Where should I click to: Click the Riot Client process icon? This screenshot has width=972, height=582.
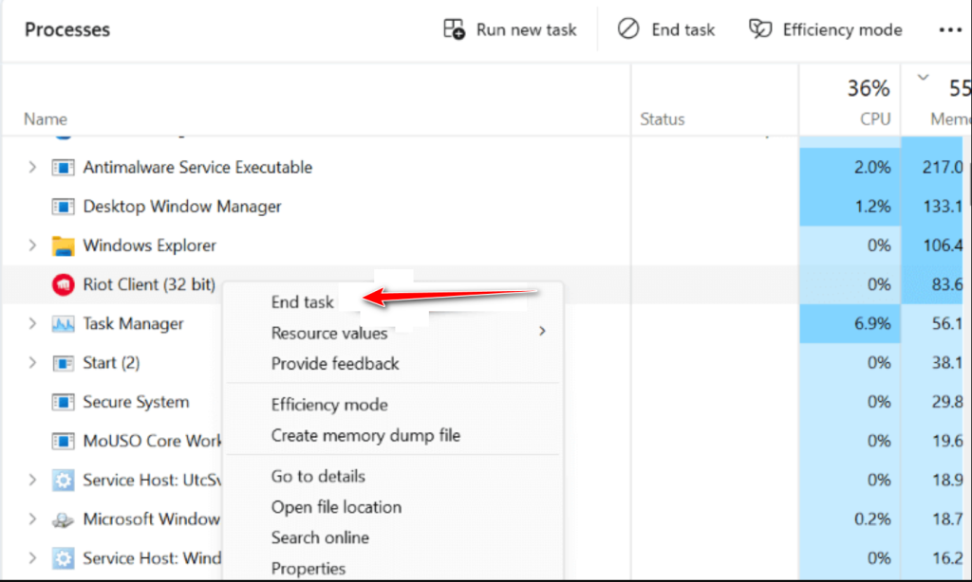pos(63,284)
